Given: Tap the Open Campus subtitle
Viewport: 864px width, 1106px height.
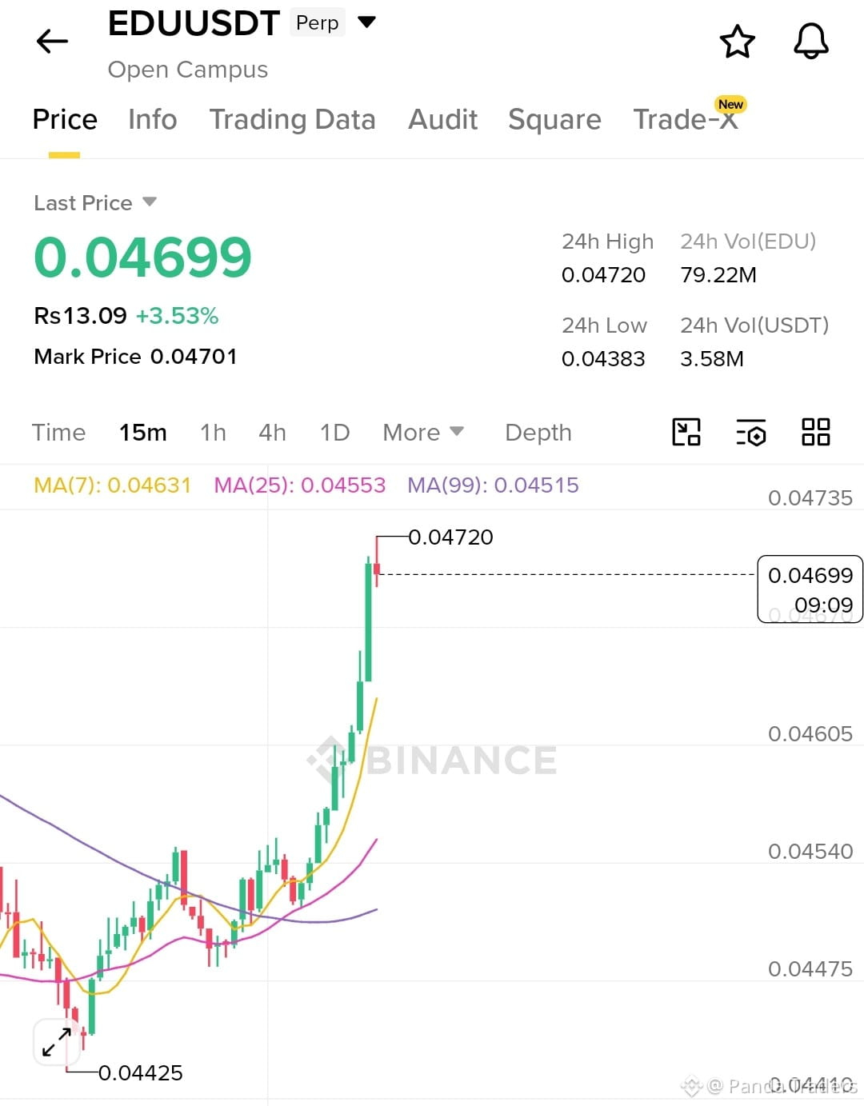Looking at the screenshot, I should [188, 70].
